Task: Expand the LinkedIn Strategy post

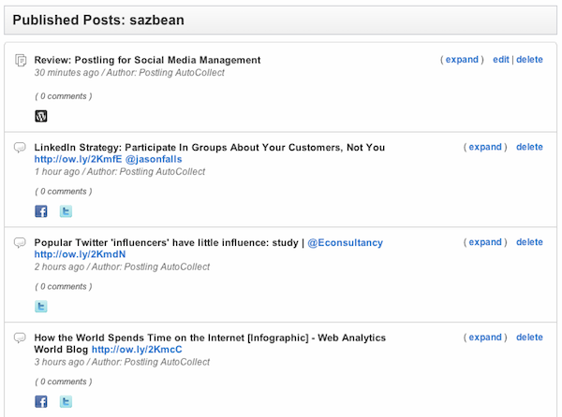Action: [x=485, y=147]
